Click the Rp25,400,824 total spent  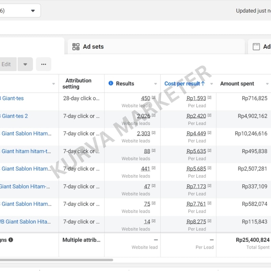point(252,240)
